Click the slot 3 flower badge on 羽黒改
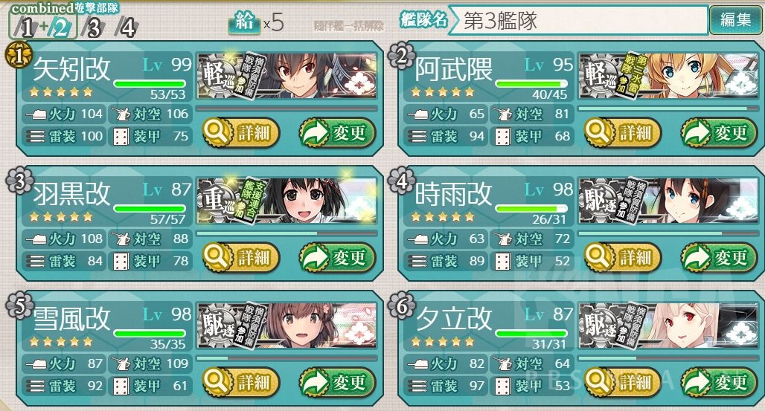Screen dimensions: 765x411 19,181
